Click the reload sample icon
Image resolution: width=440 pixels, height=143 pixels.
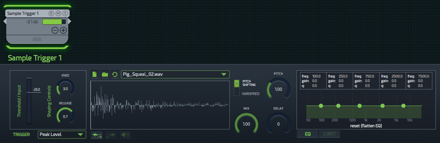tap(115, 74)
